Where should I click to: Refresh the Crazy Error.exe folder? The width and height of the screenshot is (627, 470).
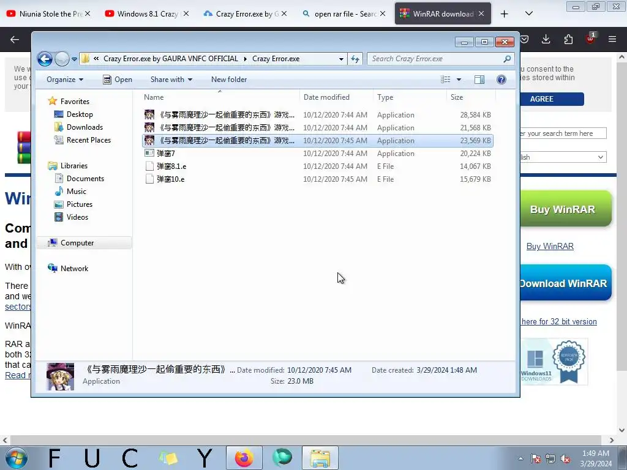[355, 59]
